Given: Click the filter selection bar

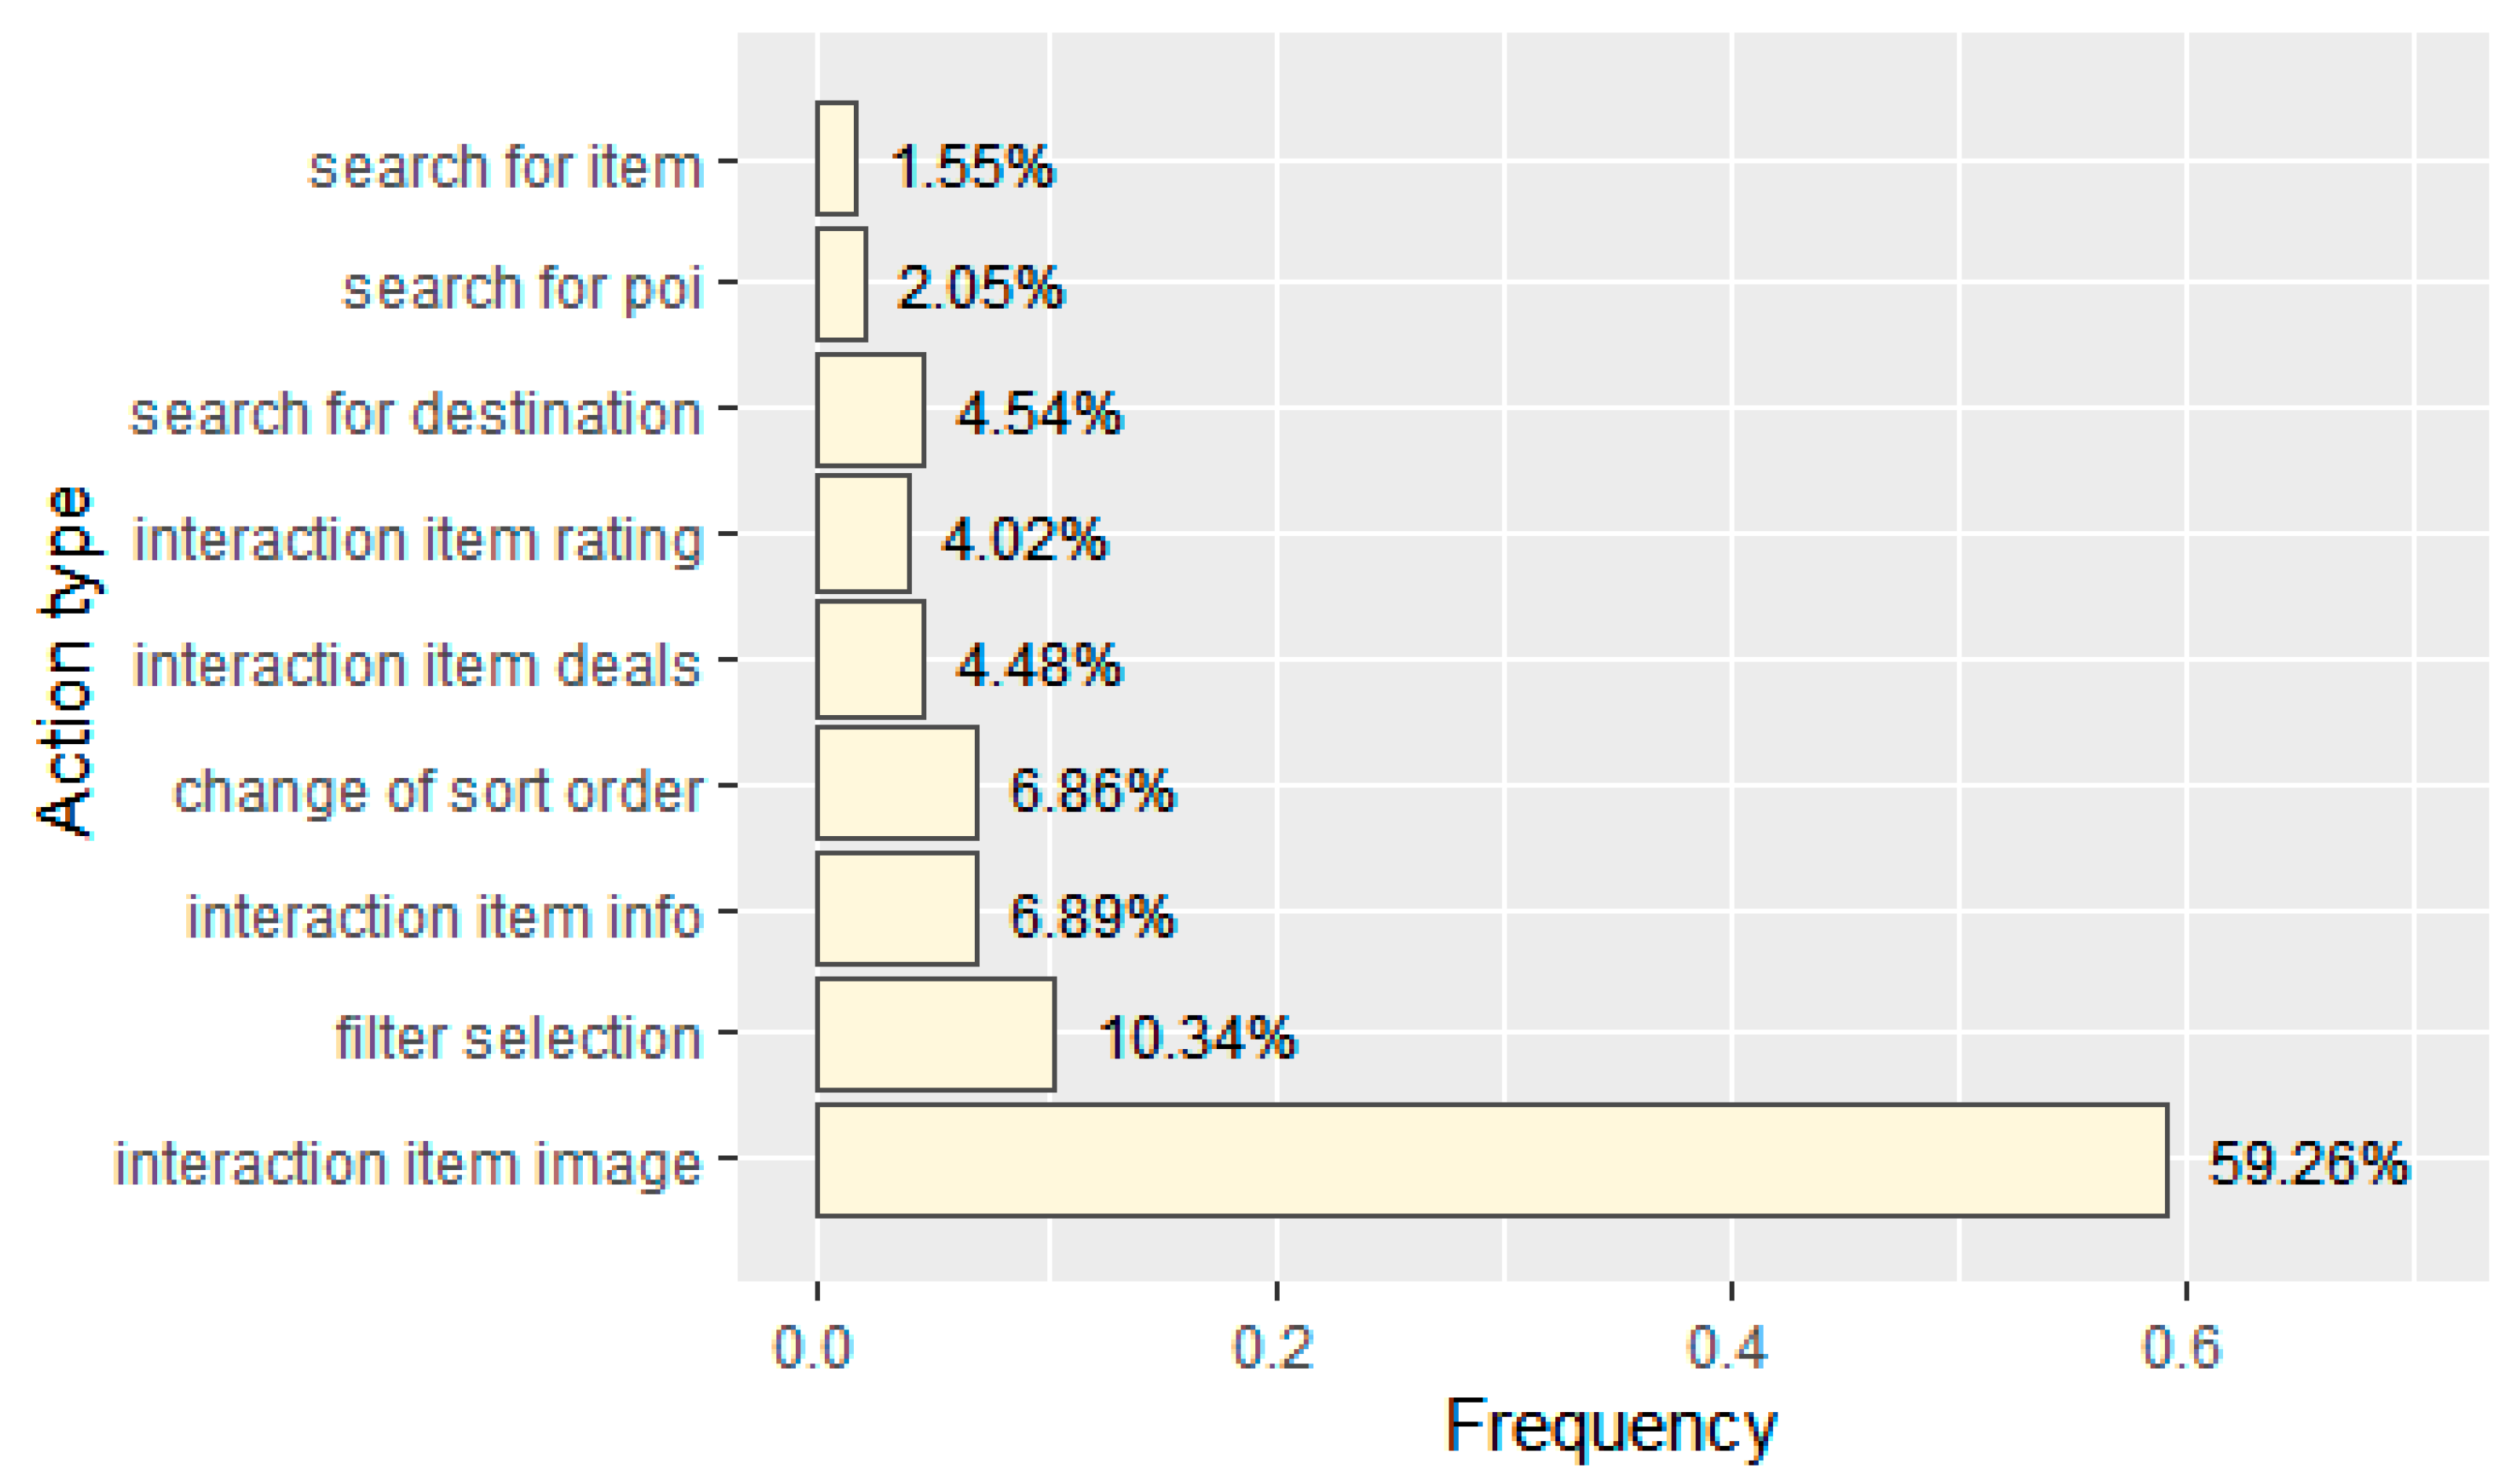Looking at the screenshot, I should click(x=935, y=1034).
